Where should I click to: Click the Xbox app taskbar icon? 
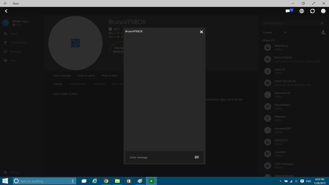pos(151,181)
